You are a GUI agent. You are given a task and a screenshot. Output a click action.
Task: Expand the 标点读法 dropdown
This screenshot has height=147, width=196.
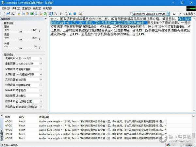41,90
